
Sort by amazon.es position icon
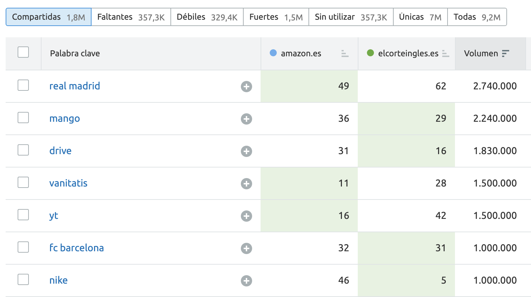345,53
